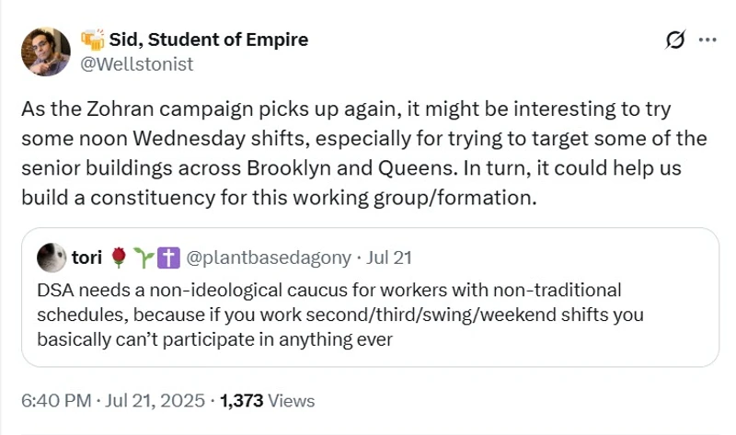This screenshot has height=435, width=736.
Task: Open the Grok explain-post icon
Action: [x=675, y=40]
